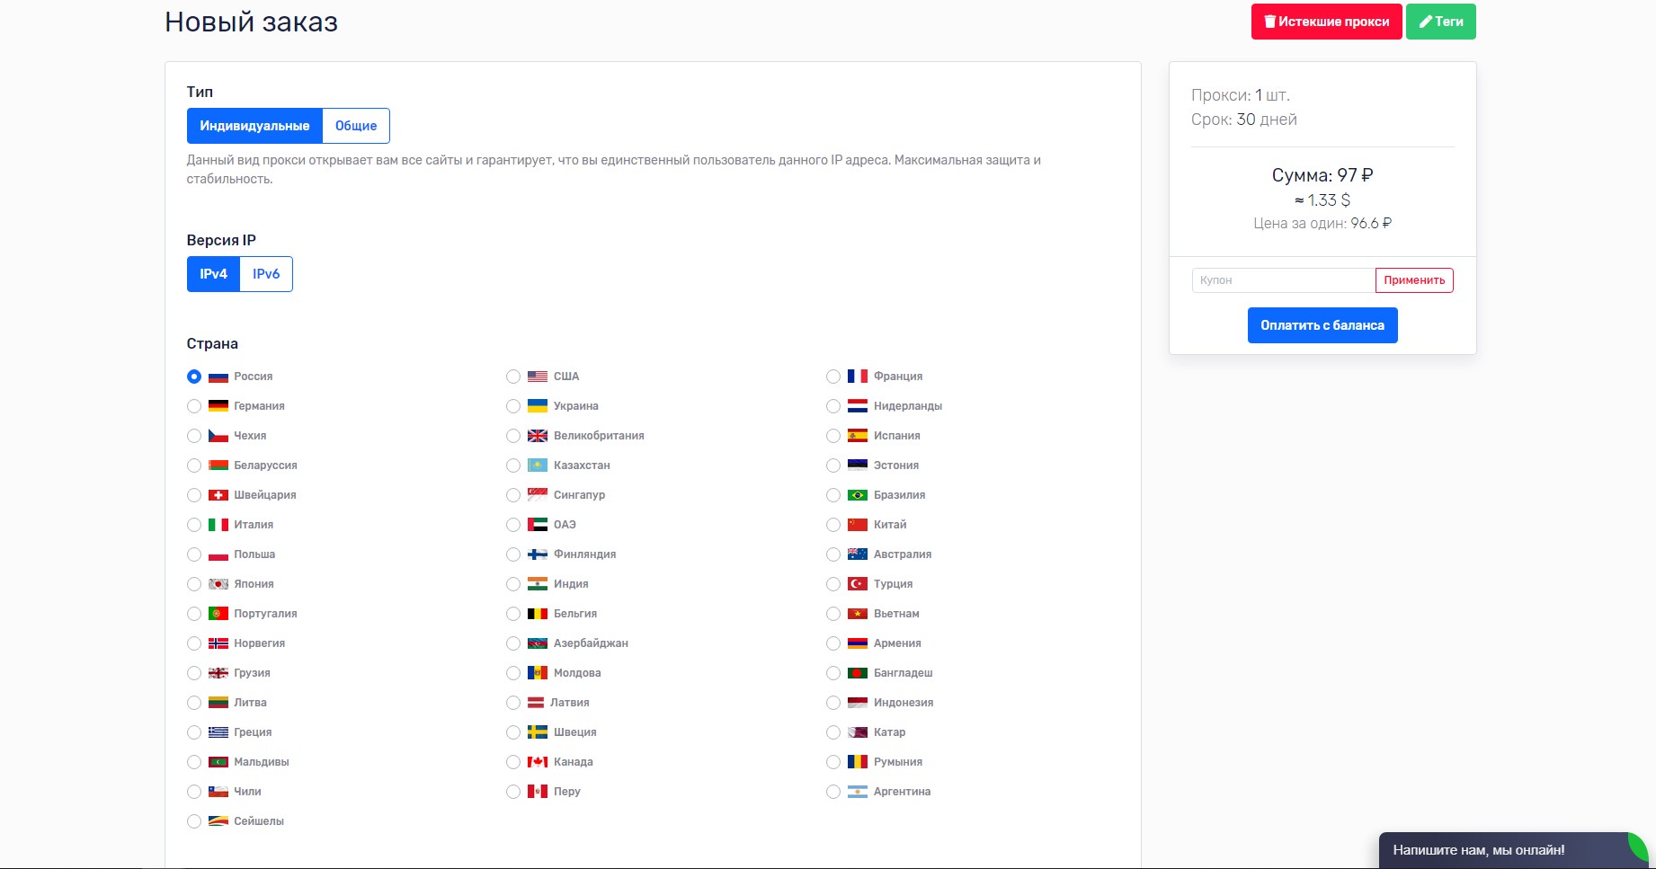Select the Россия radio button
The height and width of the screenshot is (869, 1656).
coord(194,377)
